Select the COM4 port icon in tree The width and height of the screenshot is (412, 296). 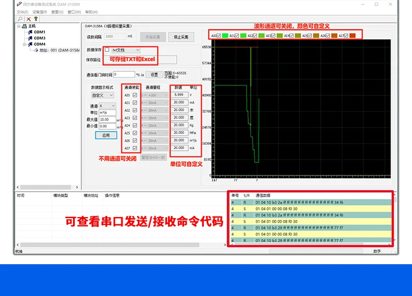(30, 44)
